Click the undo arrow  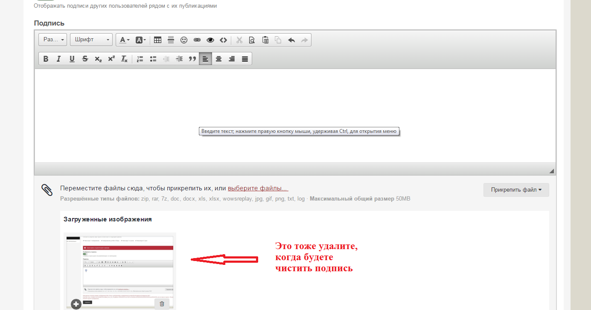291,40
